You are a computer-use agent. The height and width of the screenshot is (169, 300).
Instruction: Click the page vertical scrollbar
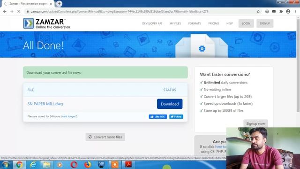point(298,65)
